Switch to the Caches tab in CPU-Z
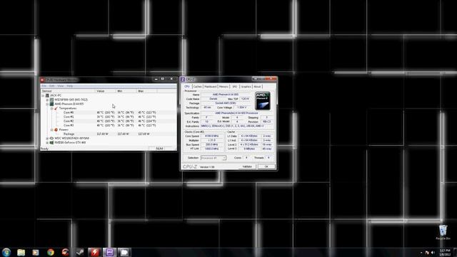The height and width of the screenshot is (257, 457). coord(197,87)
